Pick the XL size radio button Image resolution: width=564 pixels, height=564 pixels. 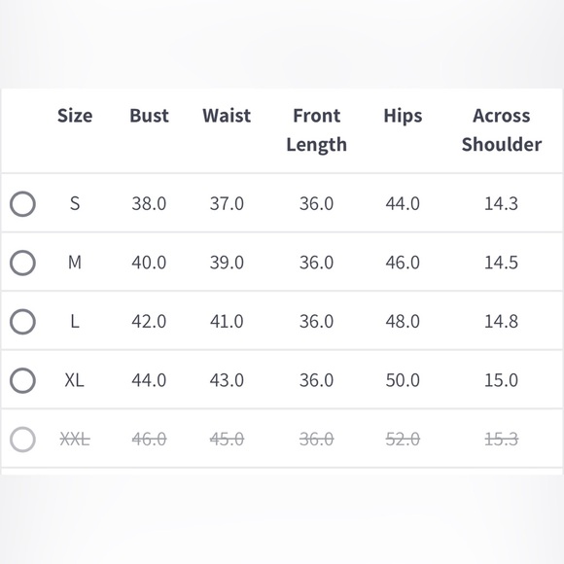point(22,380)
